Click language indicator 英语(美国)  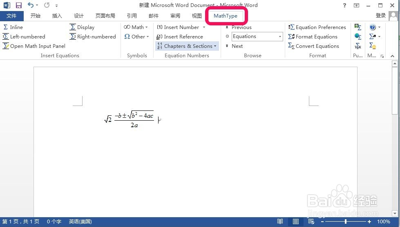(80, 221)
